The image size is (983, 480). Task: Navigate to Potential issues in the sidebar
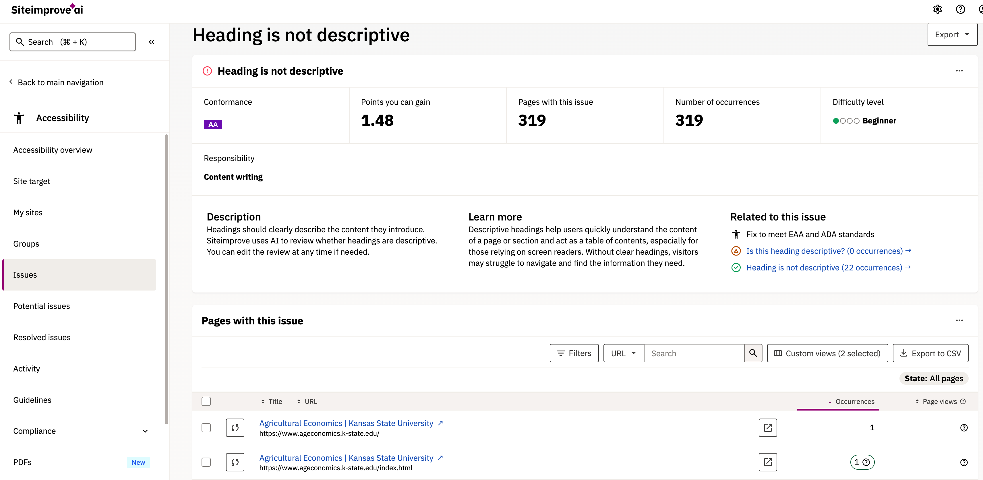pyautogui.click(x=41, y=306)
